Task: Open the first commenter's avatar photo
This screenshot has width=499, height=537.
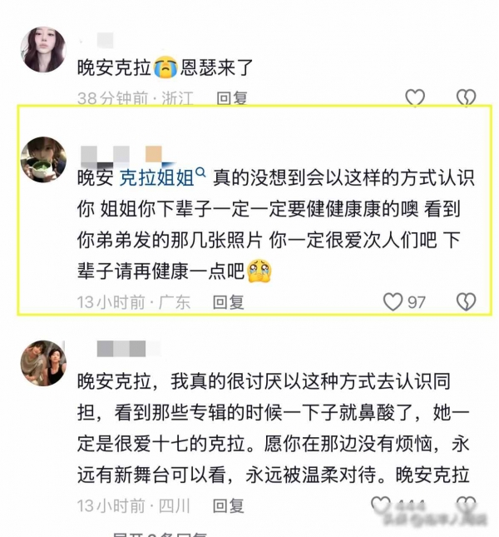Action: click(x=43, y=50)
